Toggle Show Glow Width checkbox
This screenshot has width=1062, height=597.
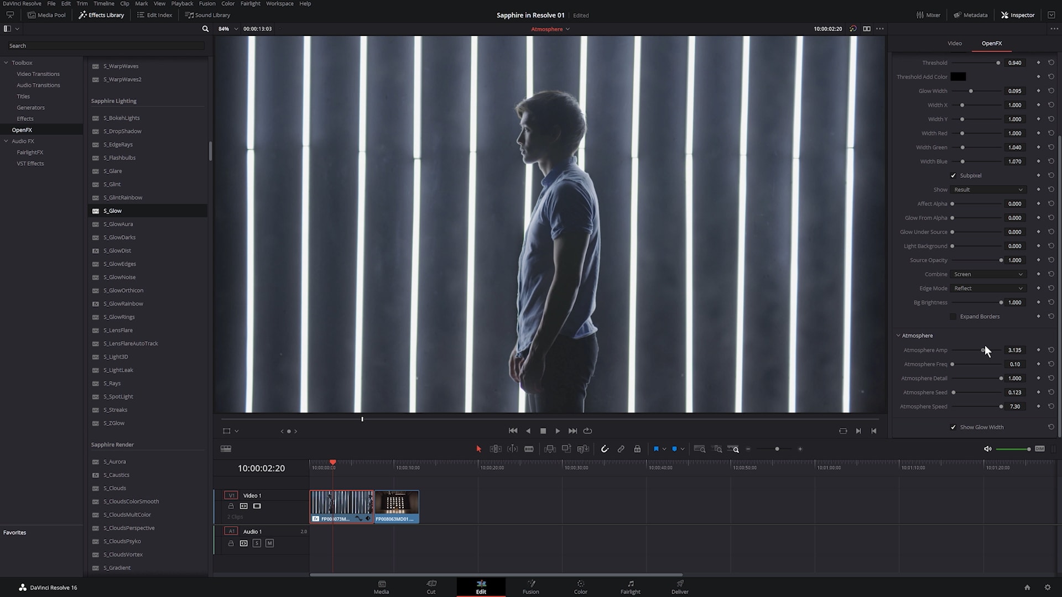tap(955, 427)
